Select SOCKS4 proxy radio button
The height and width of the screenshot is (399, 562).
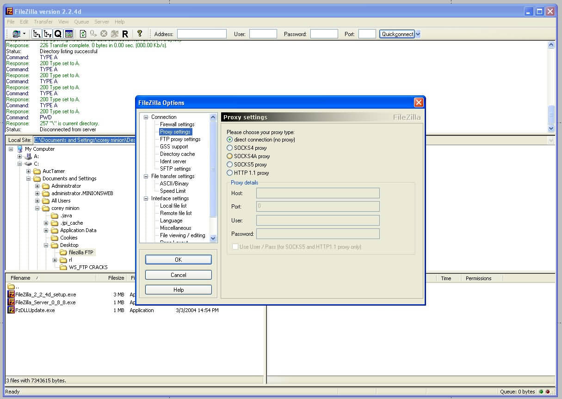[x=230, y=148]
